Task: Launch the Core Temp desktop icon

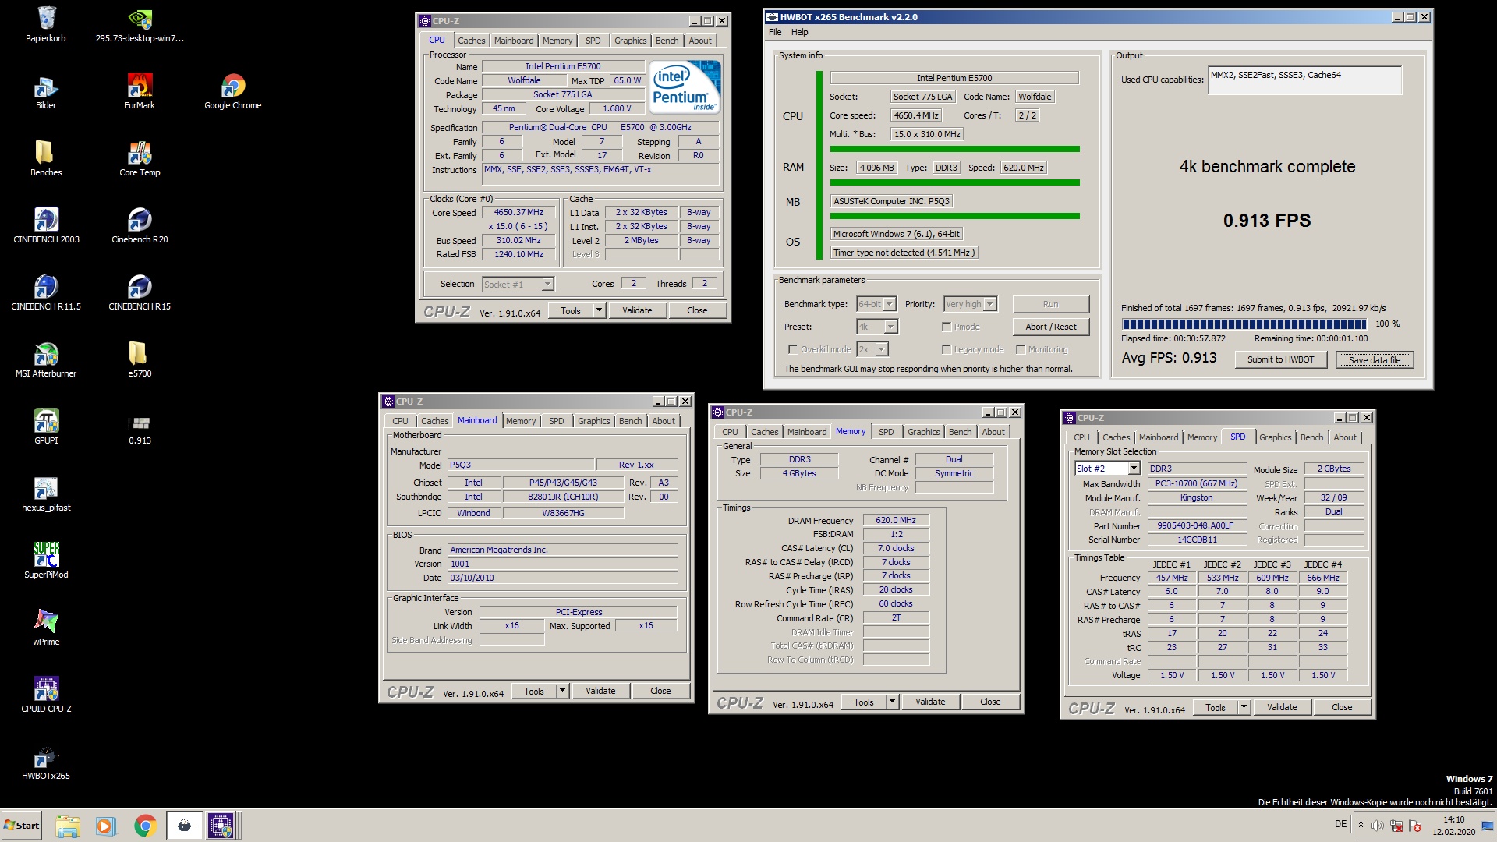Action: [140, 157]
